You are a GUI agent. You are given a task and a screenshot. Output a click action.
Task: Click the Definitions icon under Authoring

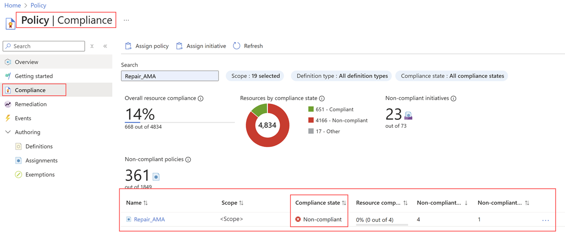click(x=18, y=147)
